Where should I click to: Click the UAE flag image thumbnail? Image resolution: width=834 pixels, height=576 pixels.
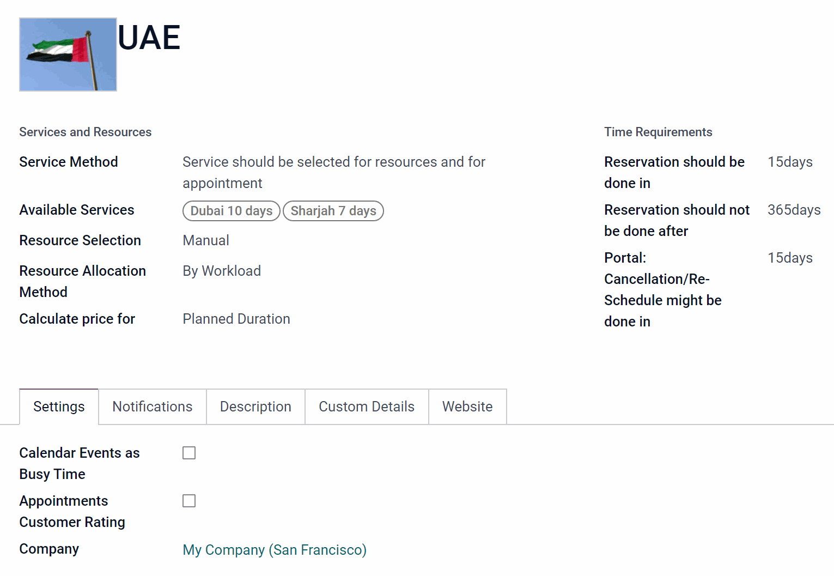coord(68,54)
